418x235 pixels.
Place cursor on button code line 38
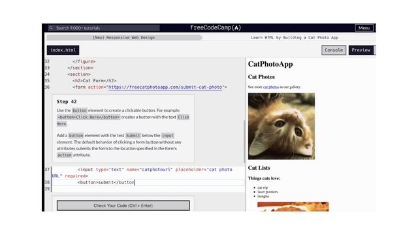[x=106, y=183]
